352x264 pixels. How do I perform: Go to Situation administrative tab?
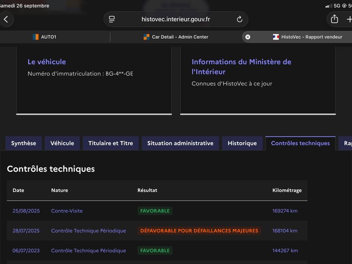pos(180,143)
